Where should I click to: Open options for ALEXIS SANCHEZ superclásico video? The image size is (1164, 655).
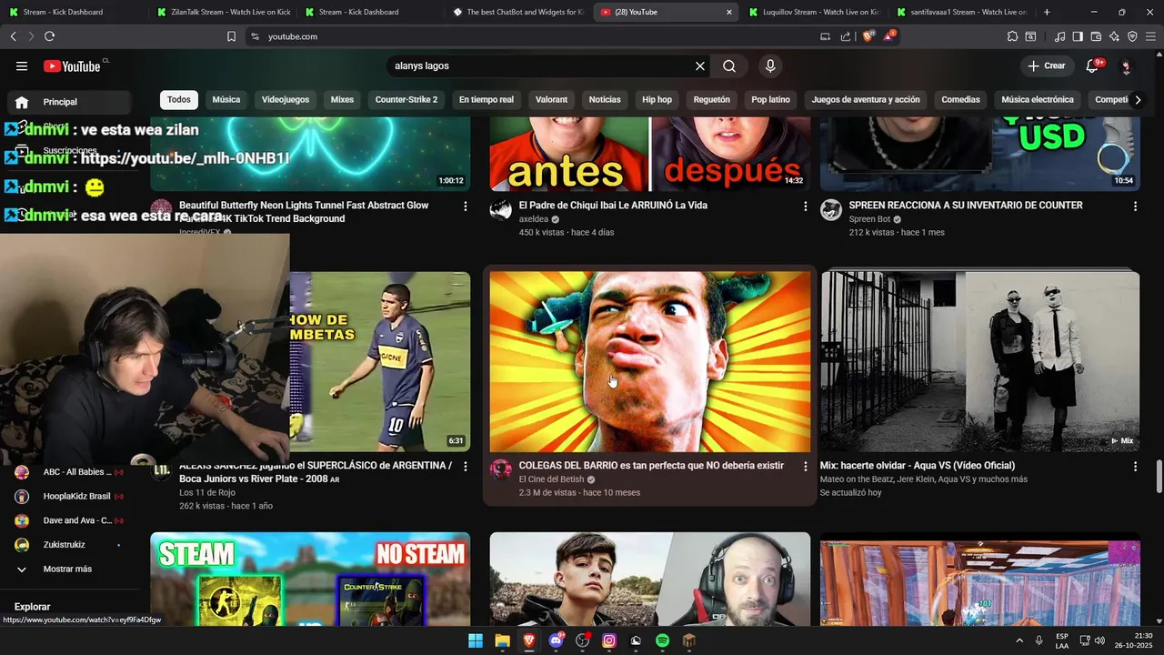pyautogui.click(x=466, y=466)
